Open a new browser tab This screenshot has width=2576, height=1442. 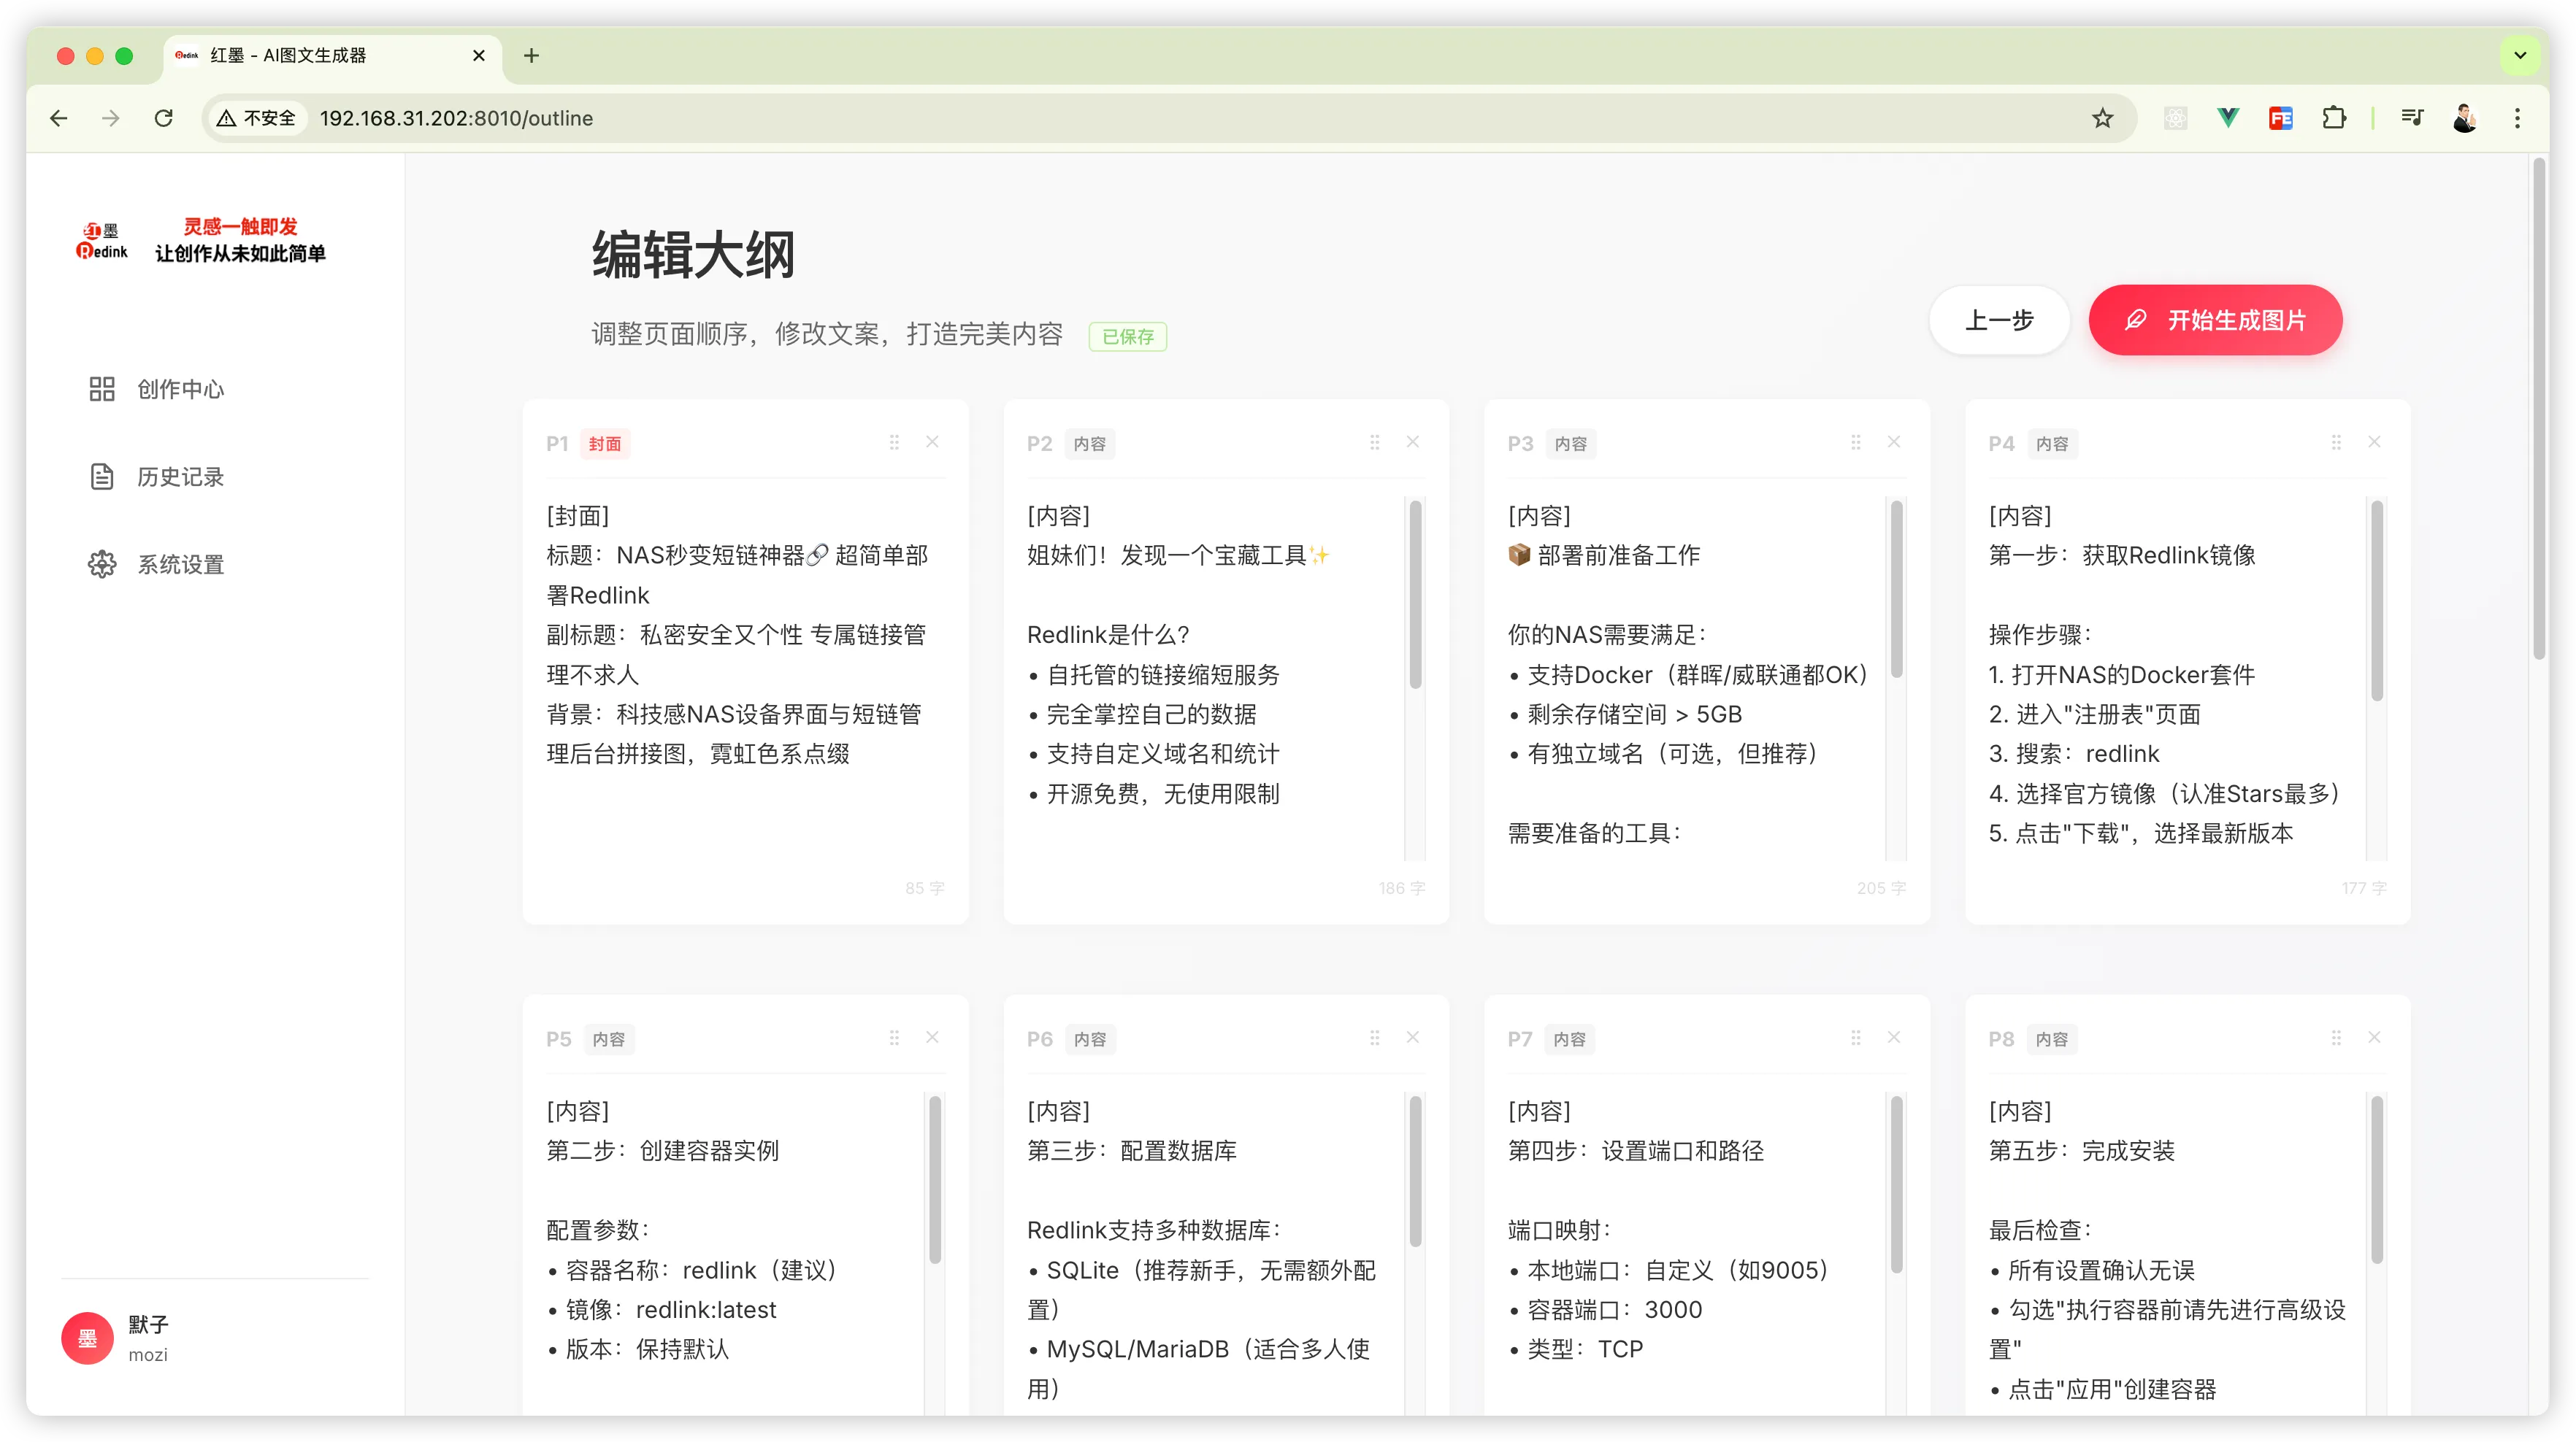531,56
